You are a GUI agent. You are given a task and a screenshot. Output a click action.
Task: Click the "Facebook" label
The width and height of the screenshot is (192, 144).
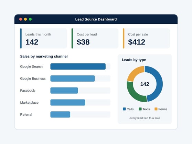point(28,91)
